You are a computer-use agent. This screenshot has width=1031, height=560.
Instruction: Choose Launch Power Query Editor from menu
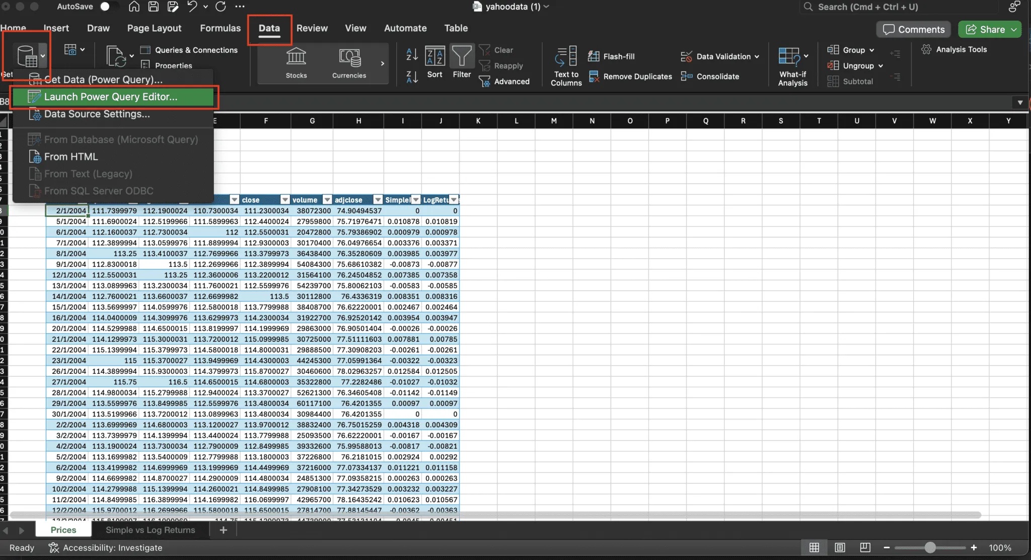[x=112, y=97]
